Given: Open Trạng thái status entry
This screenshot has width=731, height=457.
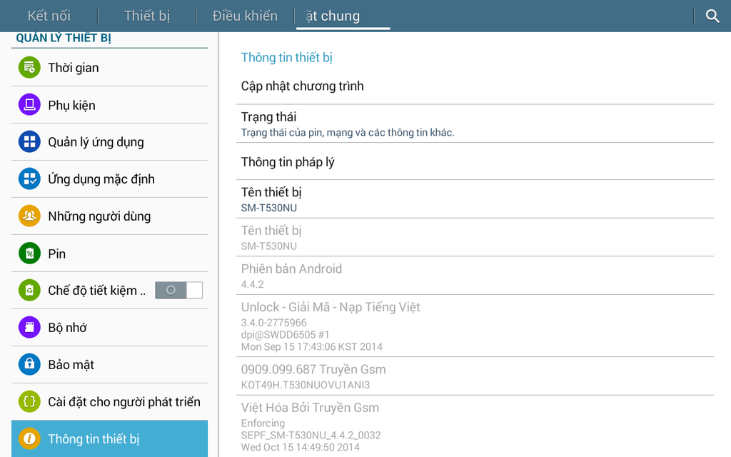Looking at the screenshot, I should tap(475, 124).
